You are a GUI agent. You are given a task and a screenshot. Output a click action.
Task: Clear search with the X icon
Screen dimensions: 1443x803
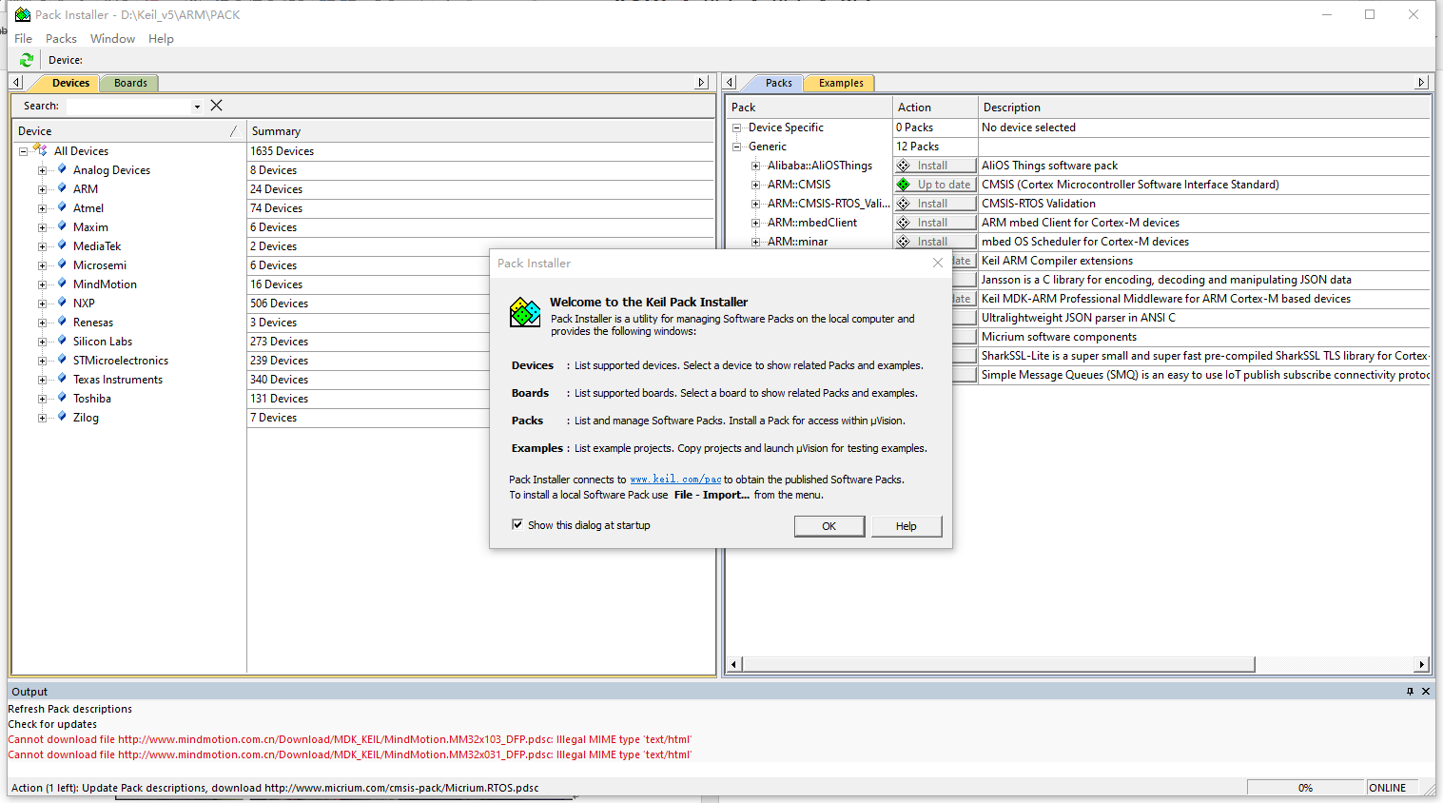[216, 106]
